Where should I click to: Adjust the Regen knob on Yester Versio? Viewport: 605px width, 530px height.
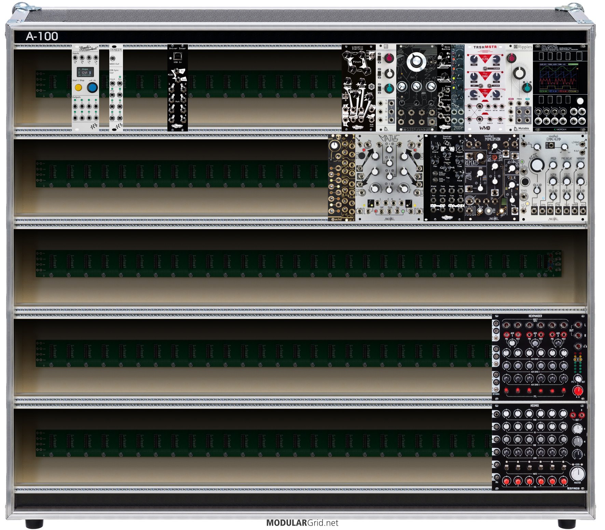pyautogui.click(x=459, y=147)
